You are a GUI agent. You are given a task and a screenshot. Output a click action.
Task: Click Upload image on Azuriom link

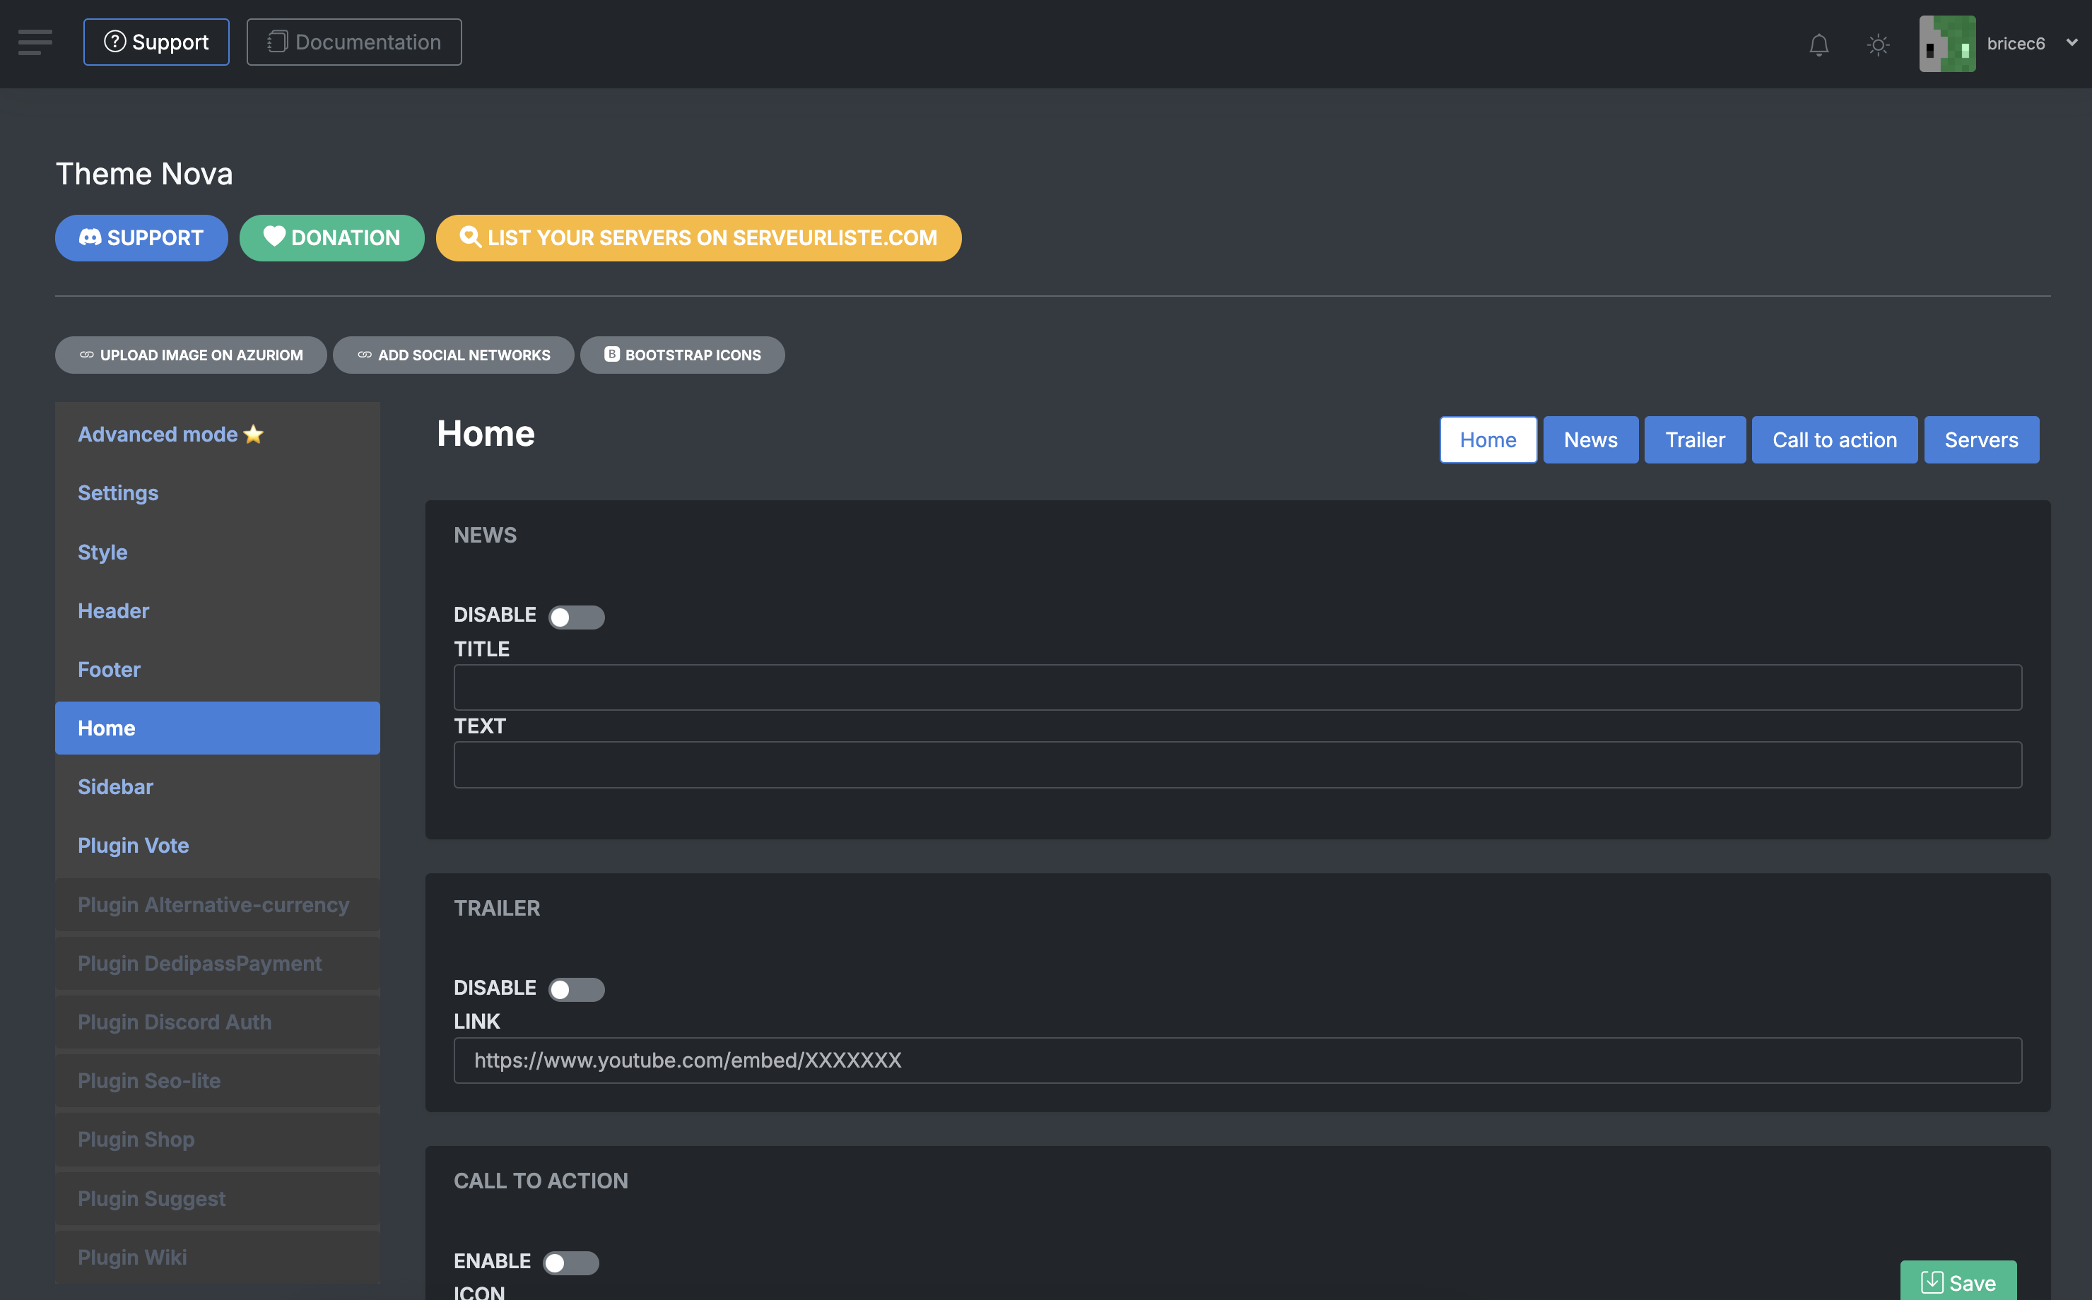coord(191,355)
